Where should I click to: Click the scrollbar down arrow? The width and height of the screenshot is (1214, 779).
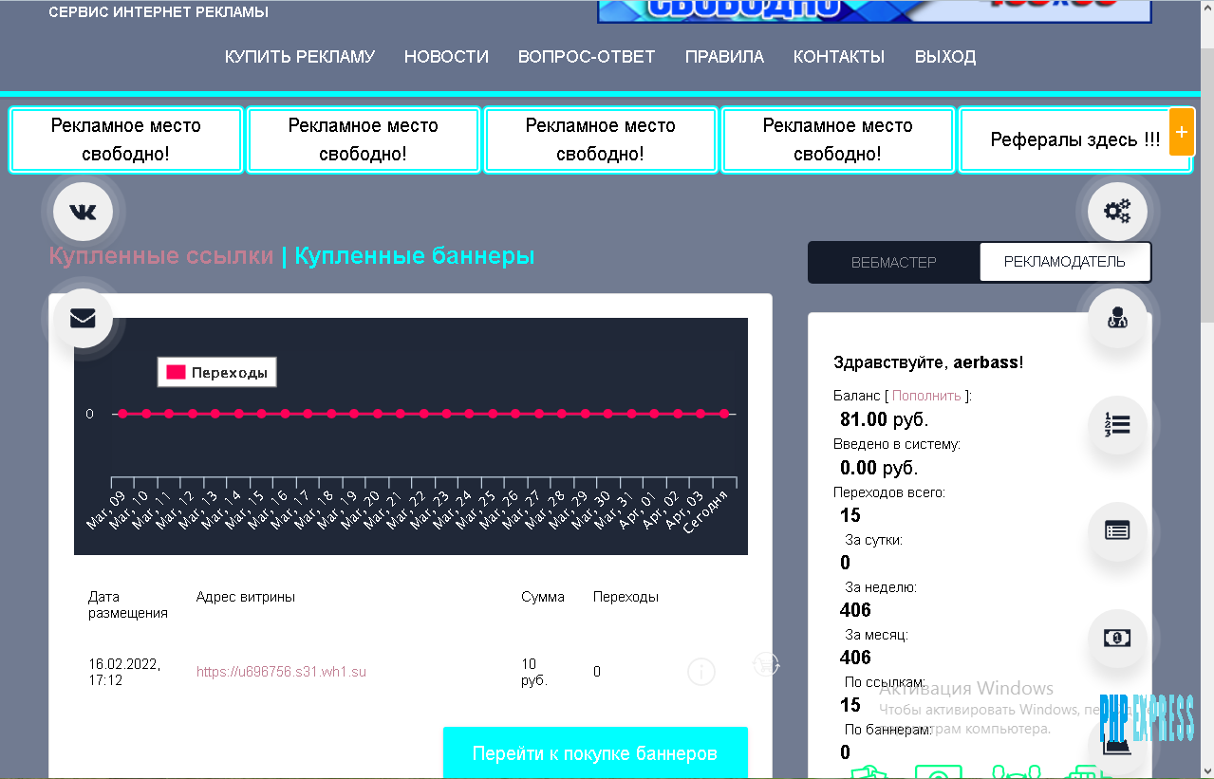[x=1207, y=770]
